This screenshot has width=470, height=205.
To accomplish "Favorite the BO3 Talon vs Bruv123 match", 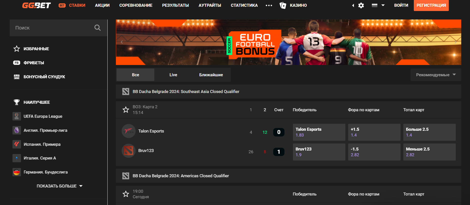I will click(x=126, y=109).
